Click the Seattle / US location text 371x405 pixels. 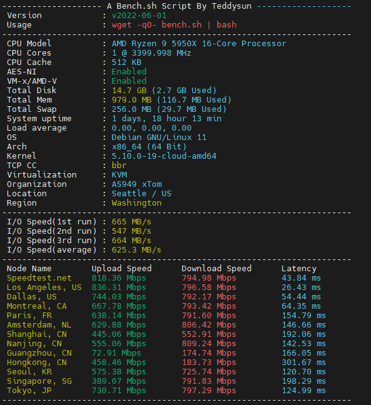[142, 194]
